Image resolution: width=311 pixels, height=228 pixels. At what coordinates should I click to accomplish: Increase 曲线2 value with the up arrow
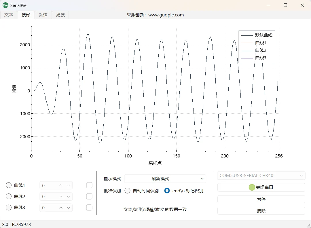point(61,196)
